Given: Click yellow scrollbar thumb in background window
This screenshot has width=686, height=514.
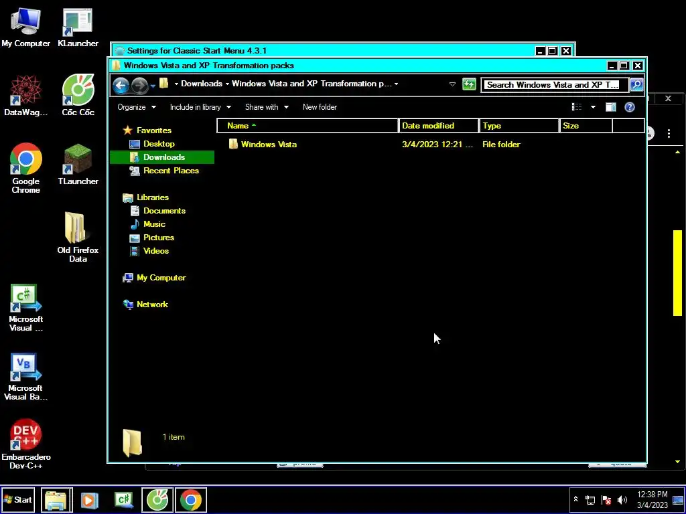Looking at the screenshot, I should [677, 273].
